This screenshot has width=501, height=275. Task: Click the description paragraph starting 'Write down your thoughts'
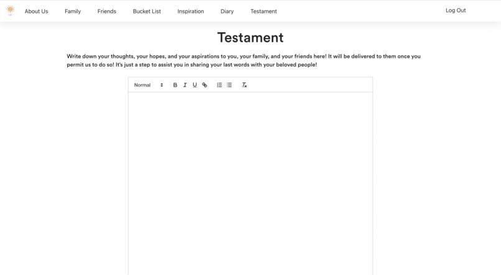[244, 60]
